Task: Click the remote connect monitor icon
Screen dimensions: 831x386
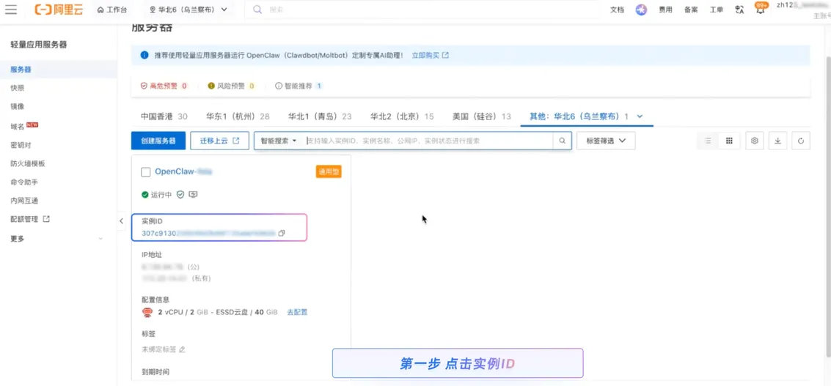Action: [193, 195]
